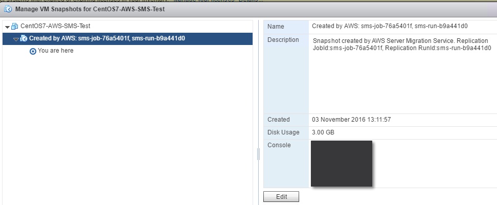
Task: Click the Disk Usage field label
Action: 283,132
